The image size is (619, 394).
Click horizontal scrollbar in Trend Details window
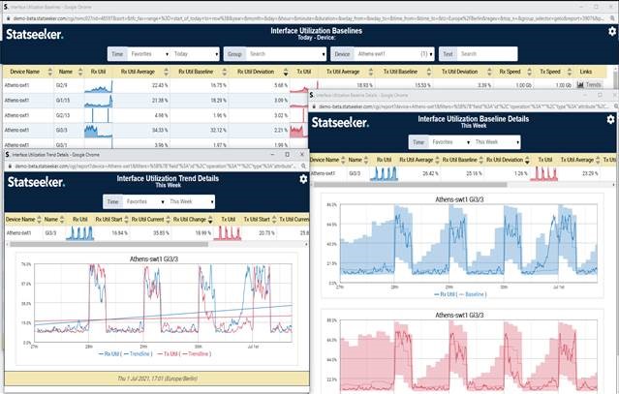point(108,244)
